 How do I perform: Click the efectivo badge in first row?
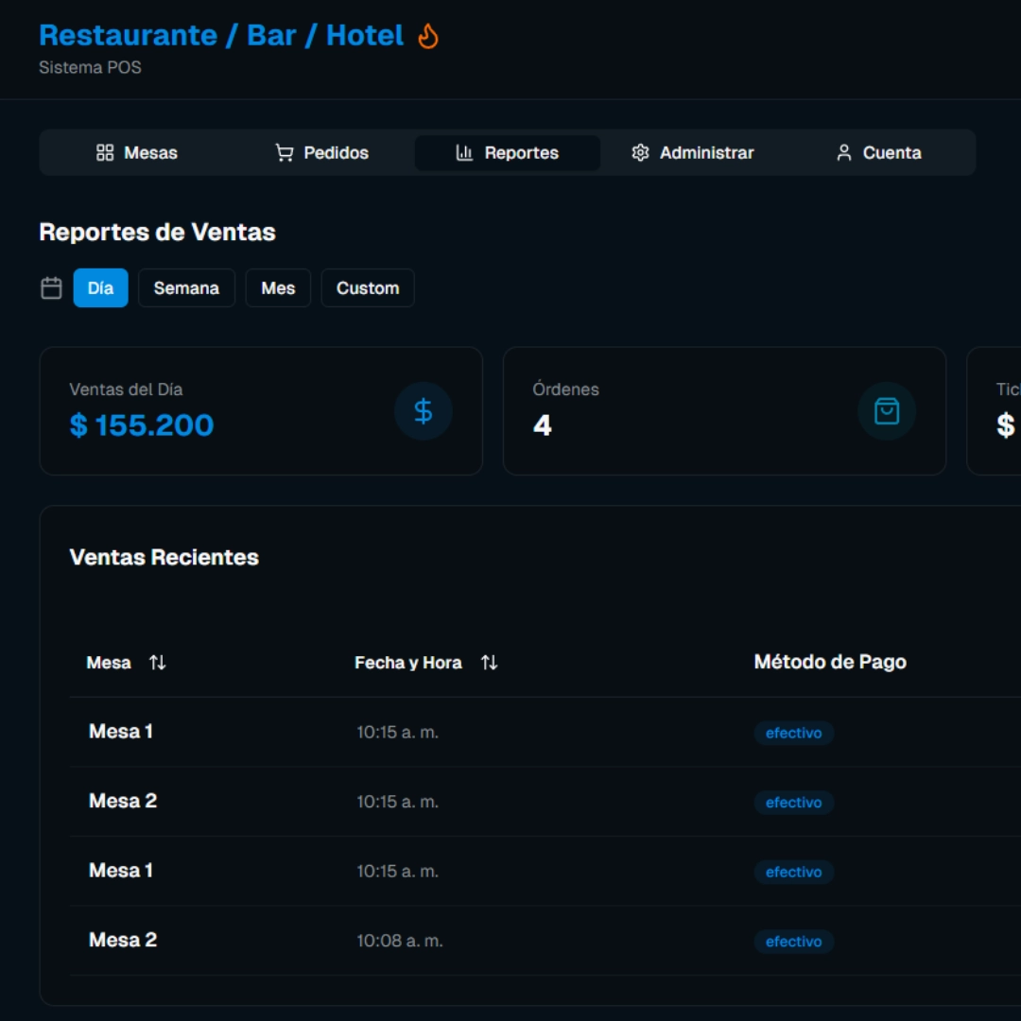tap(793, 733)
